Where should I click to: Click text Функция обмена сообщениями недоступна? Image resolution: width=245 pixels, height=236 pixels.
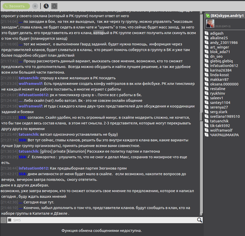(x=101, y=231)
